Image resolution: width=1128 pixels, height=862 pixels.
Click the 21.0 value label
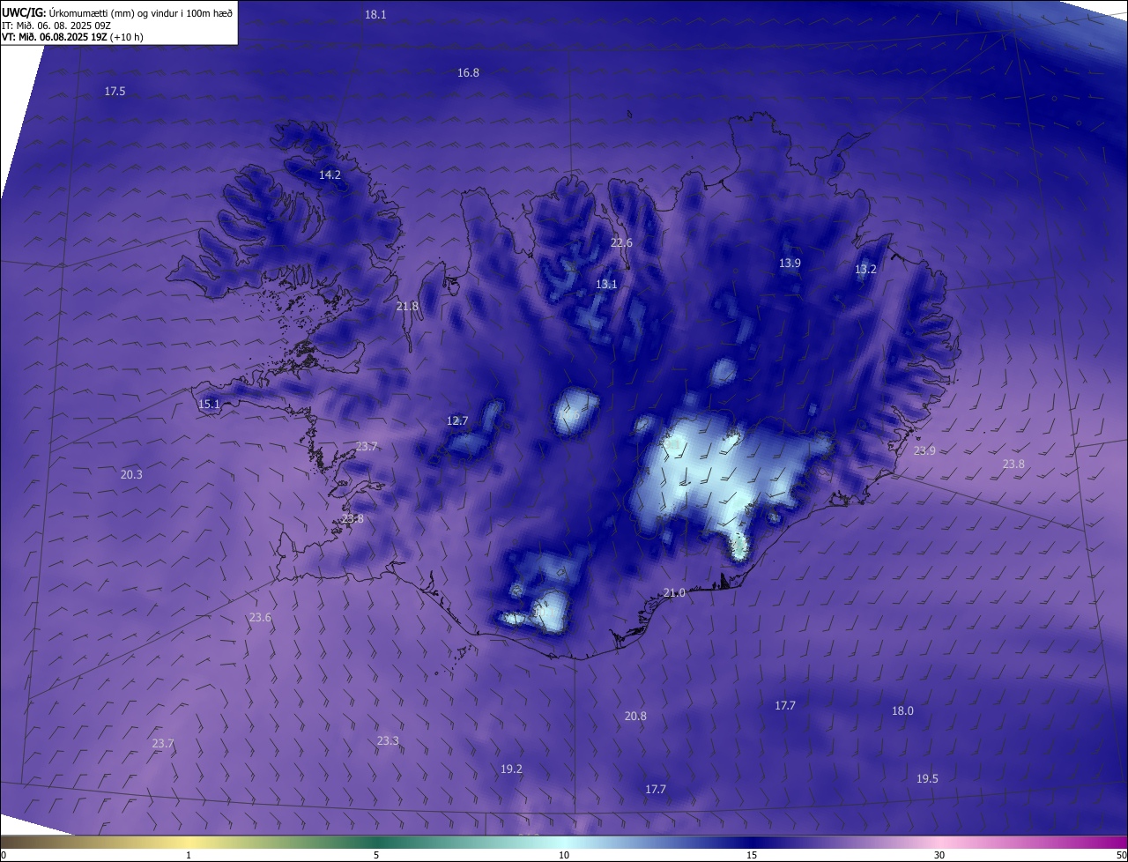(674, 593)
